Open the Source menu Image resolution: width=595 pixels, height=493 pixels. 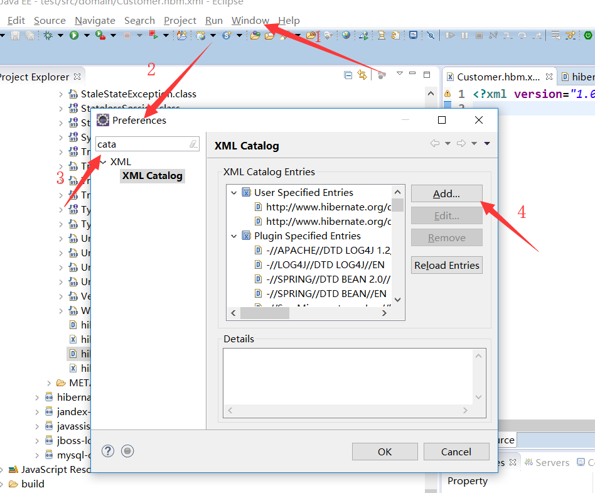coord(50,21)
